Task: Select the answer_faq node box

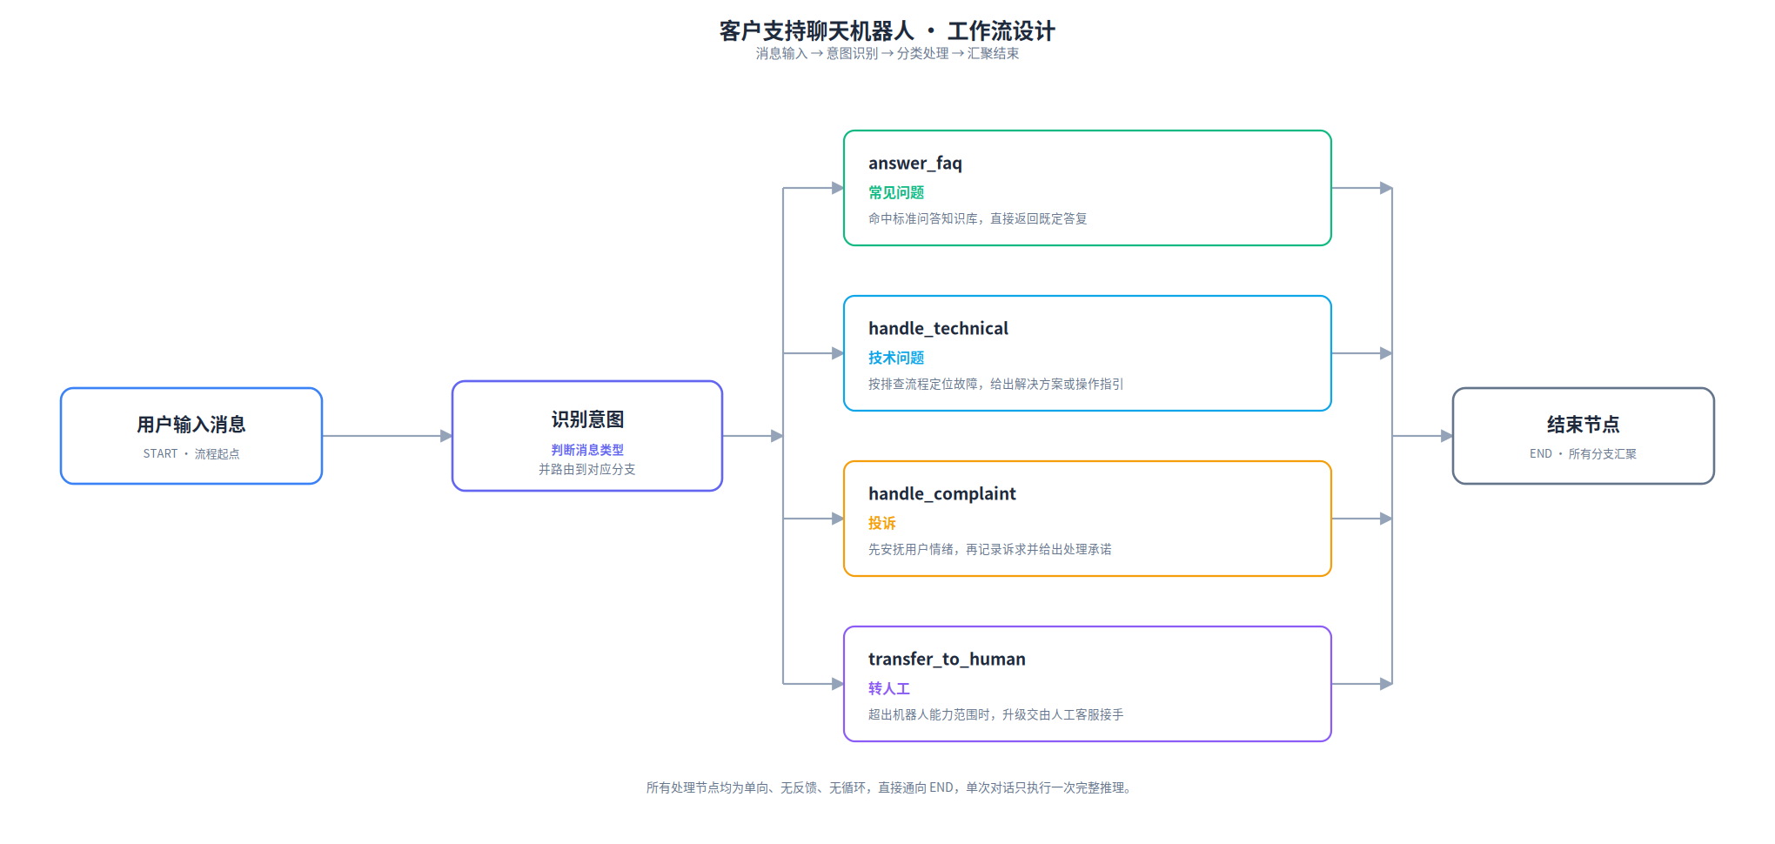Action: tap(1088, 188)
